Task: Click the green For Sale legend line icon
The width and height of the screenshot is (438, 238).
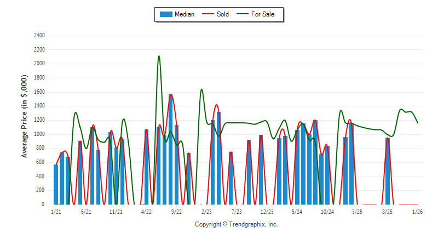Action: pos(242,14)
